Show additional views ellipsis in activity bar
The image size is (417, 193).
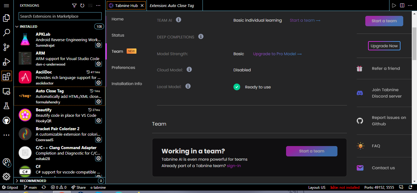(x=6, y=135)
